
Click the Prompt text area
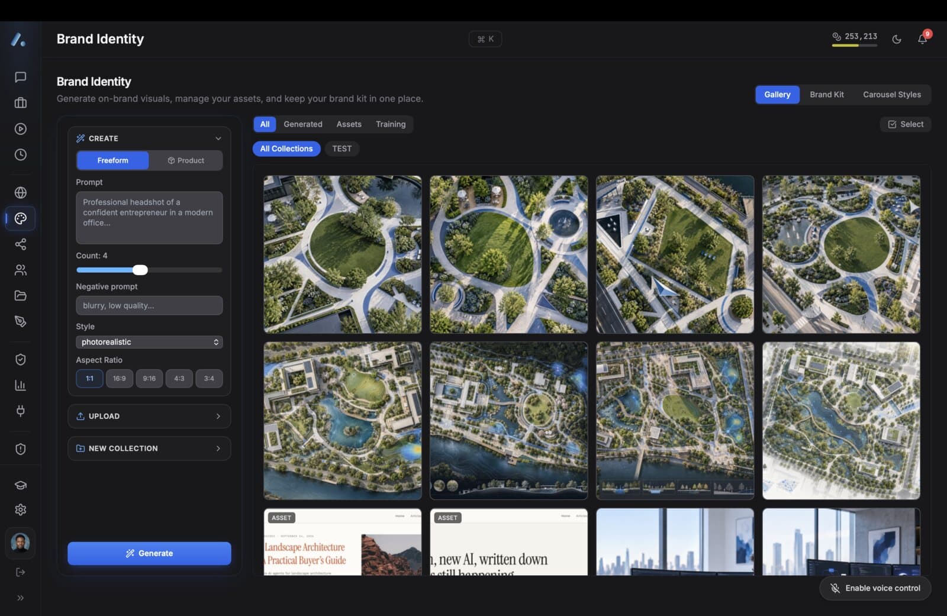pos(149,217)
